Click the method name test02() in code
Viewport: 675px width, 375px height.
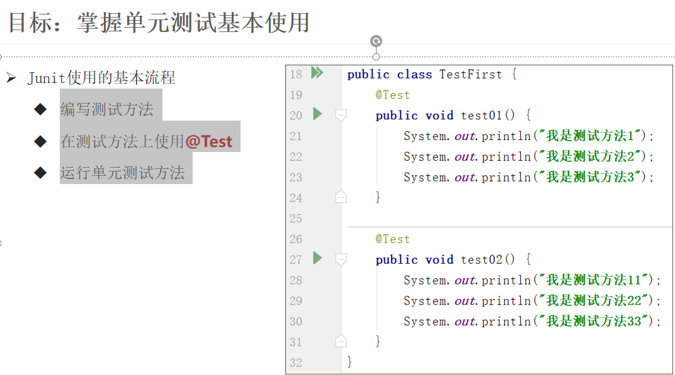pyautogui.click(x=488, y=260)
